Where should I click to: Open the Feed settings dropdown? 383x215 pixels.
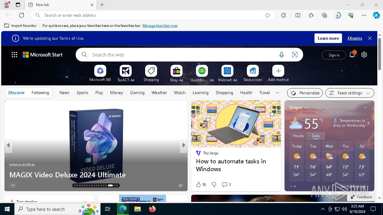click(x=349, y=93)
